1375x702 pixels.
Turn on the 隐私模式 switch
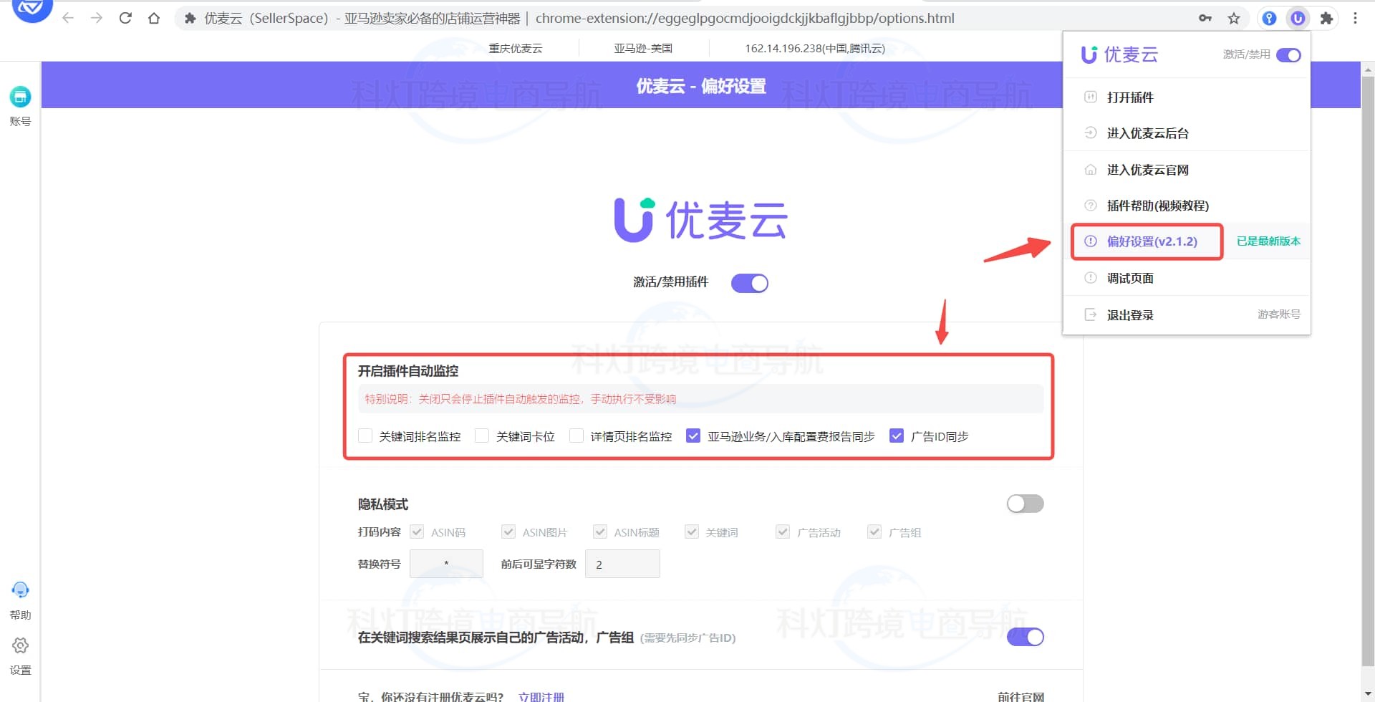1024,504
